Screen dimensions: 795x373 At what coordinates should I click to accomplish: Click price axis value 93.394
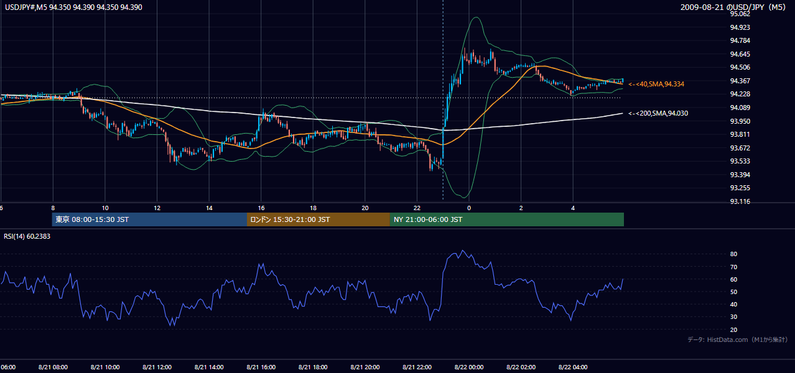click(740, 175)
